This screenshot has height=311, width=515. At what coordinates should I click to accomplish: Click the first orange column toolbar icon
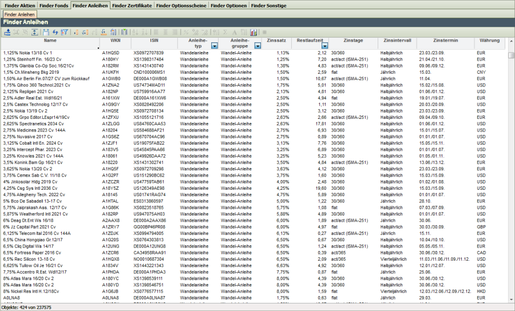click(76, 32)
